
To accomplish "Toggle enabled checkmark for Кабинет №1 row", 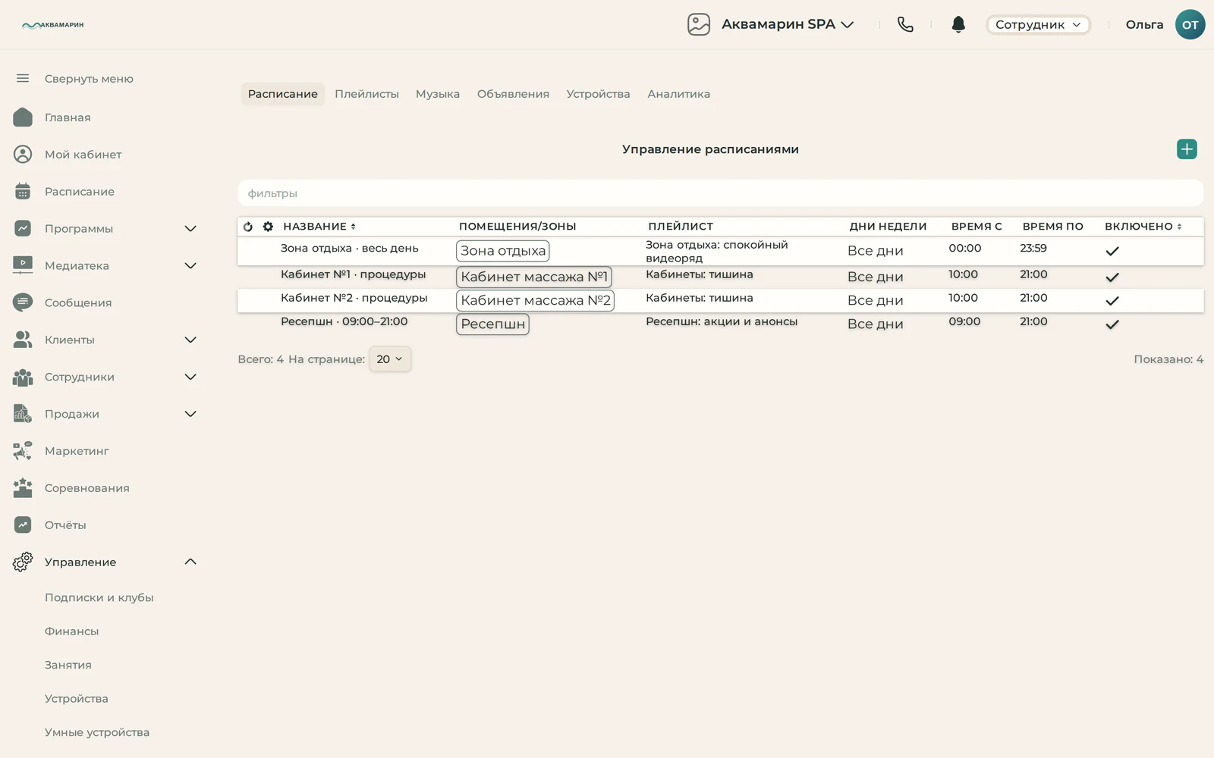I will pyautogui.click(x=1112, y=277).
